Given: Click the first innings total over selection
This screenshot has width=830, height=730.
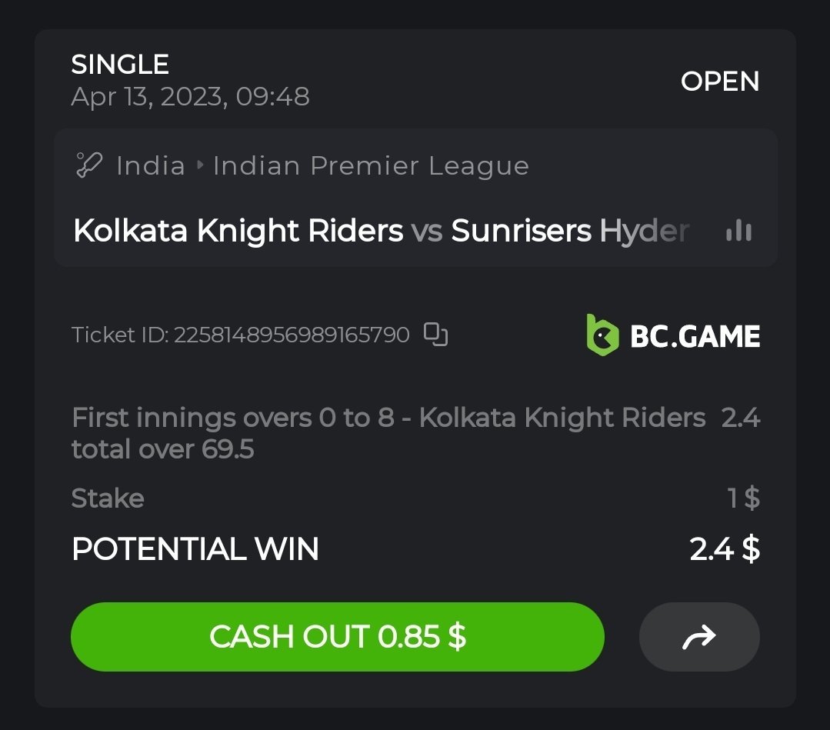Looking at the screenshot, I should pos(388,433).
